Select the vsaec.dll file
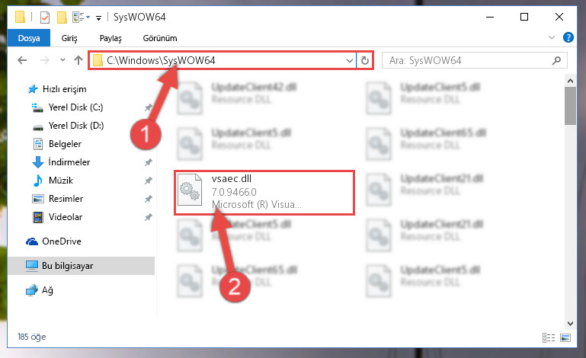Image resolution: width=586 pixels, height=358 pixels. (x=264, y=193)
